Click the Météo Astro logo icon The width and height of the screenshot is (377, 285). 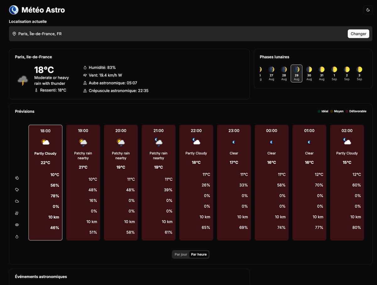[x=14, y=10]
